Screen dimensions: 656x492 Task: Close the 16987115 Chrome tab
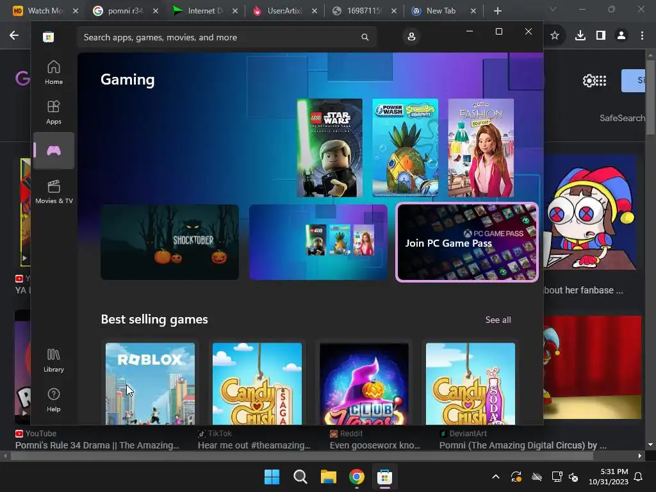(x=394, y=11)
